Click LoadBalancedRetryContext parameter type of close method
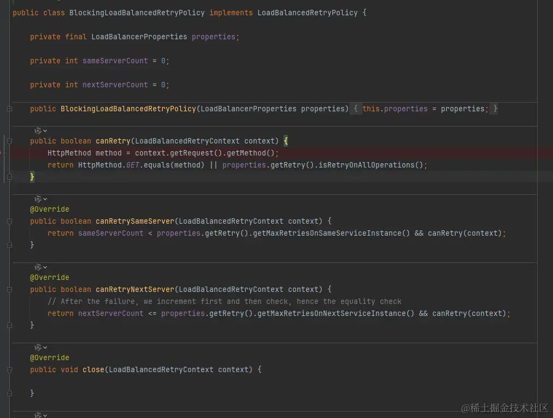 161,370
